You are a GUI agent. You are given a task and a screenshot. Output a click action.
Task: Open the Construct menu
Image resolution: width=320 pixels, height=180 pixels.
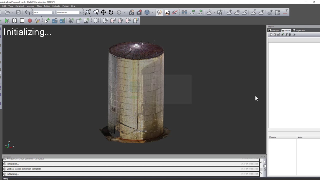click(20, 6)
